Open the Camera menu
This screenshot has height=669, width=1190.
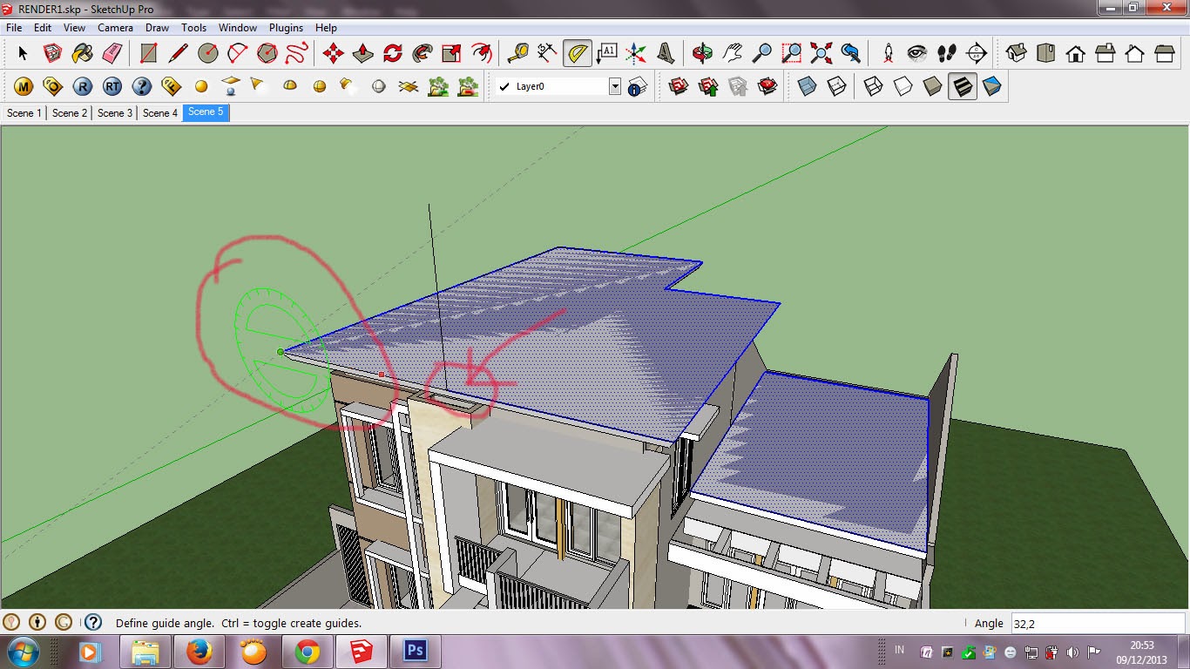[x=115, y=28]
